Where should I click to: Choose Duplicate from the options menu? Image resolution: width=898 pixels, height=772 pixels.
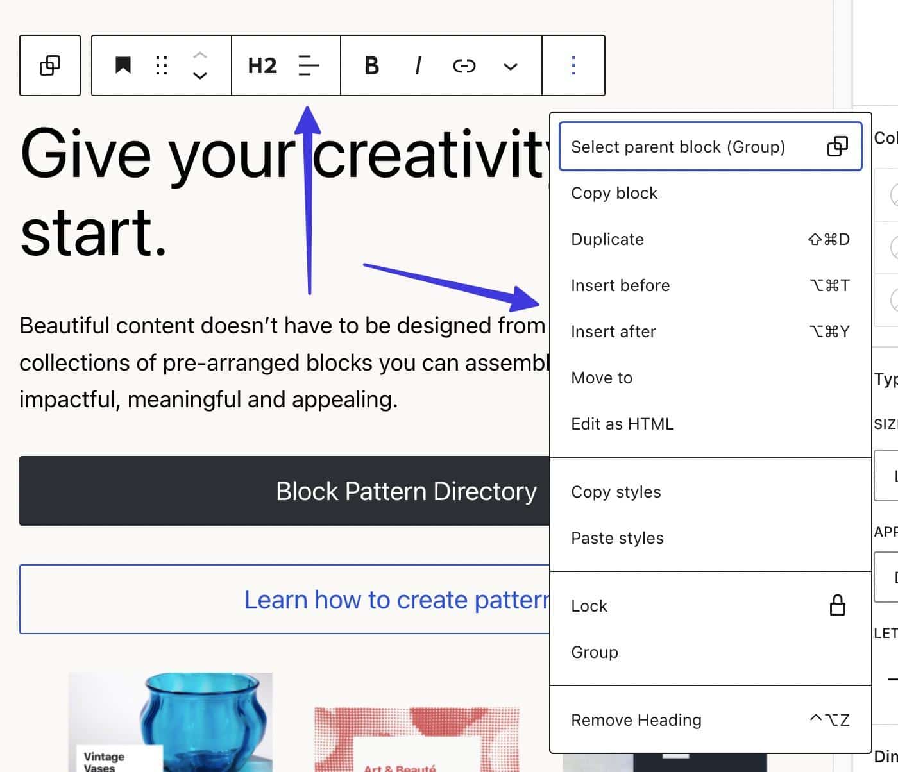click(607, 239)
